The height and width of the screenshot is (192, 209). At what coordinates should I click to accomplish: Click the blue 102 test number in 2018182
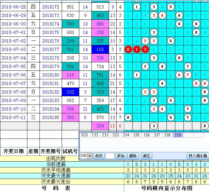(x=70, y=92)
